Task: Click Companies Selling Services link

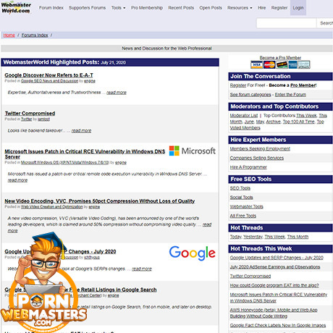Action: click(257, 158)
